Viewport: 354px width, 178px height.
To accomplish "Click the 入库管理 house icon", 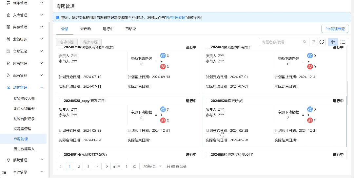I will tap(9, 15).
